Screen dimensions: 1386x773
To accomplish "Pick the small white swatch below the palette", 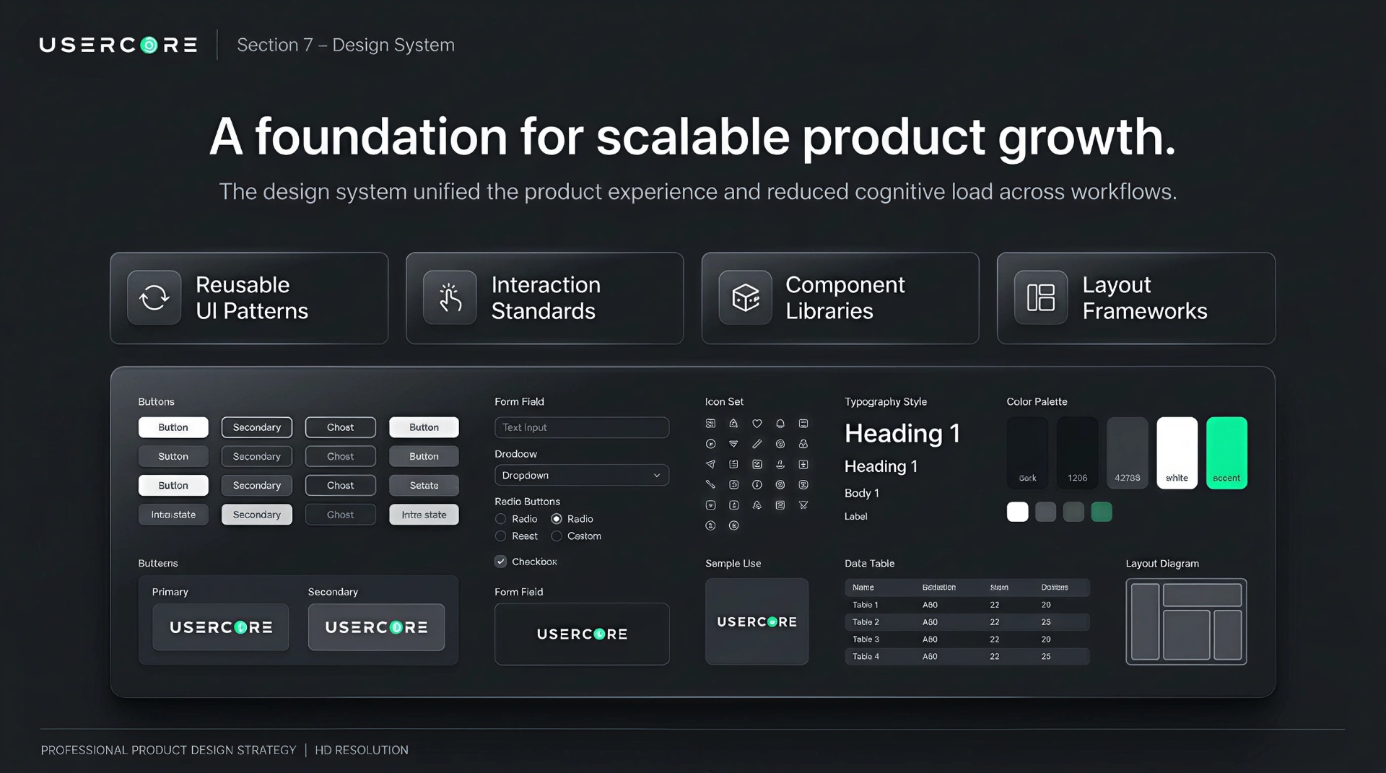I will (x=1017, y=512).
